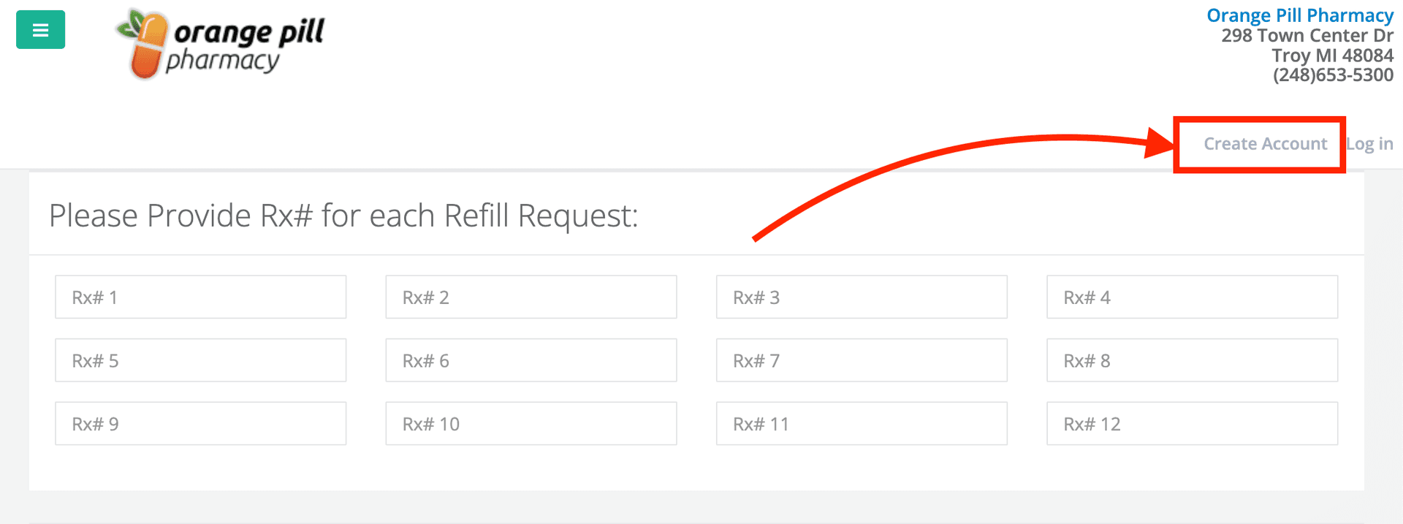Click the Rx# 5 entry field
This screenshot has width=1403, height=524.
pos(200,360)
